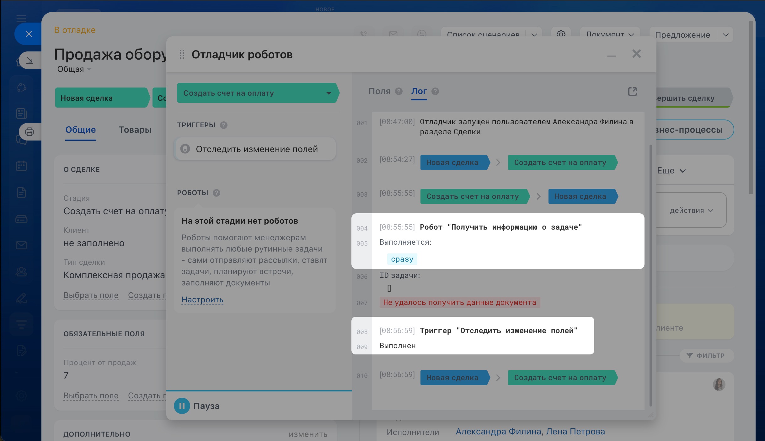Click the print icon on left edge
This screenshot has width=765, height=441.
29,132
